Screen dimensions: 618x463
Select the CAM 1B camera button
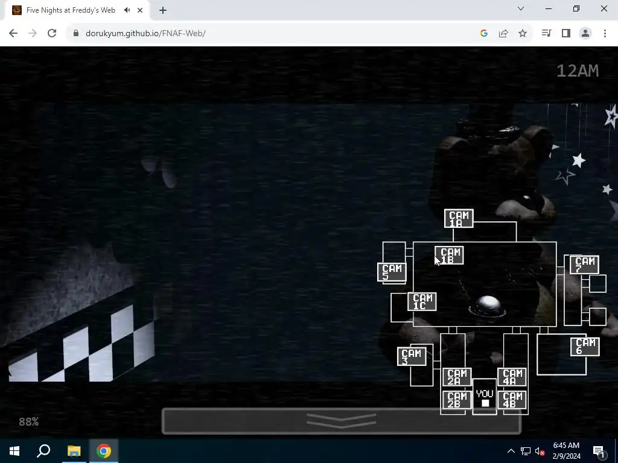pyautogui.click(x=449, y=256)
